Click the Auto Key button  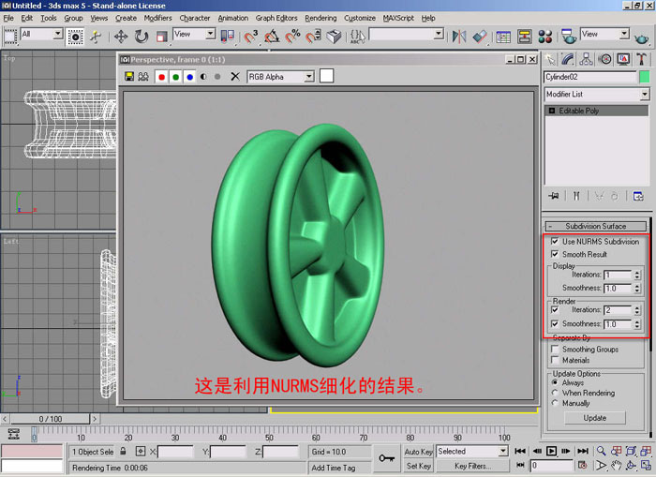click(418, 452)
